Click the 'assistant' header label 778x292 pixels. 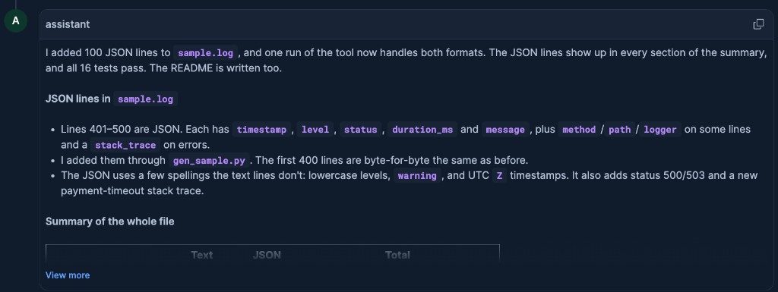68,24
